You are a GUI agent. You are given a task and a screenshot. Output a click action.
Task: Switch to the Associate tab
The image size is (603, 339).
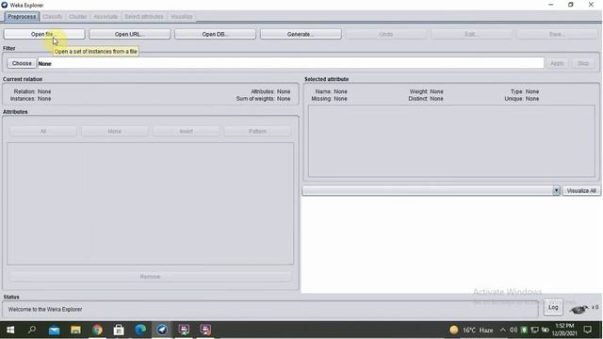click(x=106, y=17)
